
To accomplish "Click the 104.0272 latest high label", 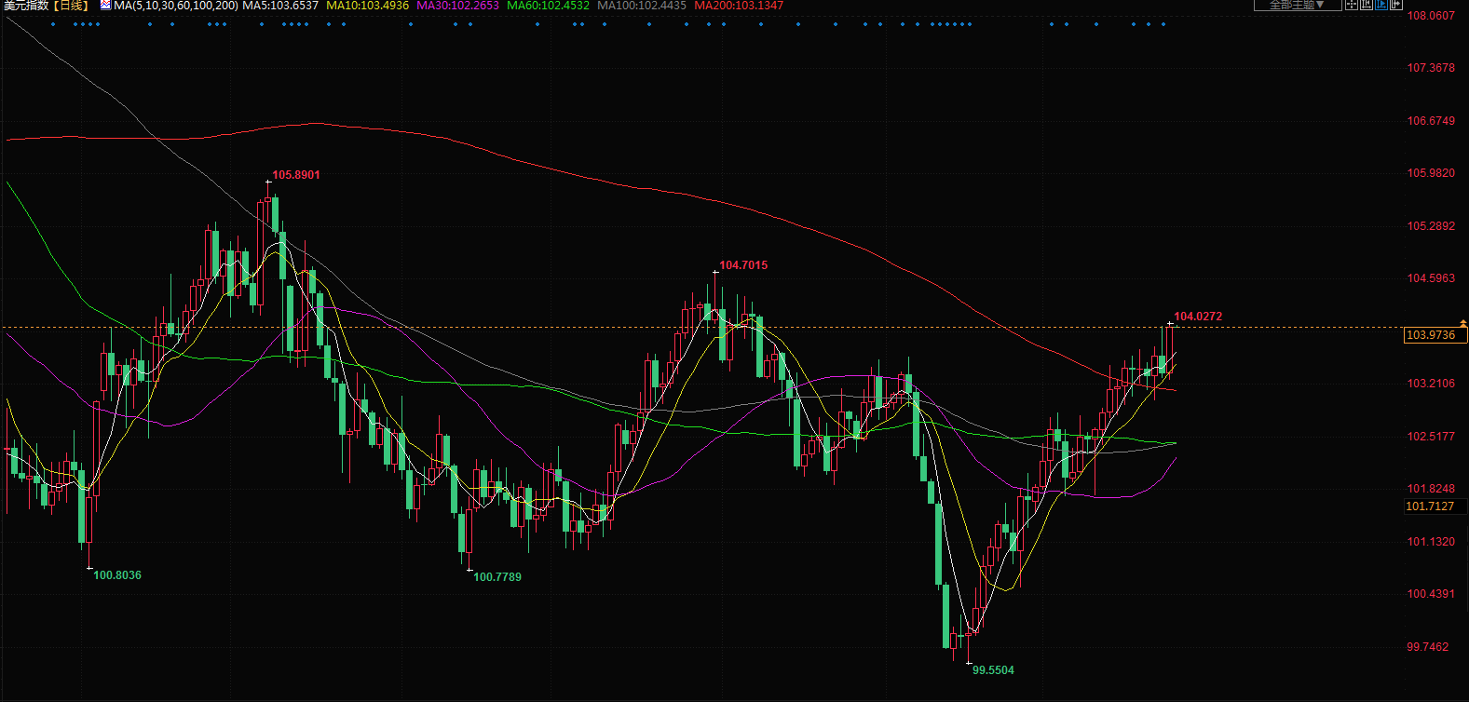I will (1198, 317).
